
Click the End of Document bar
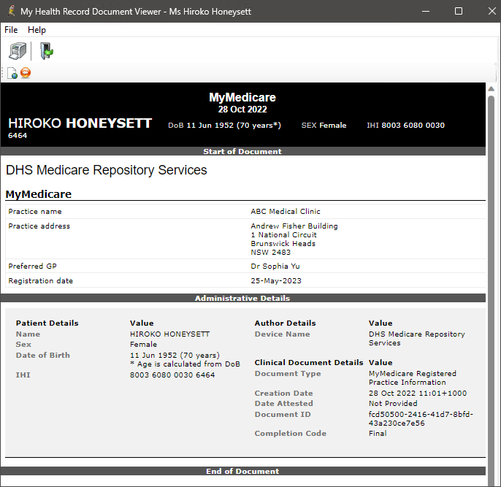coord(242,471)
